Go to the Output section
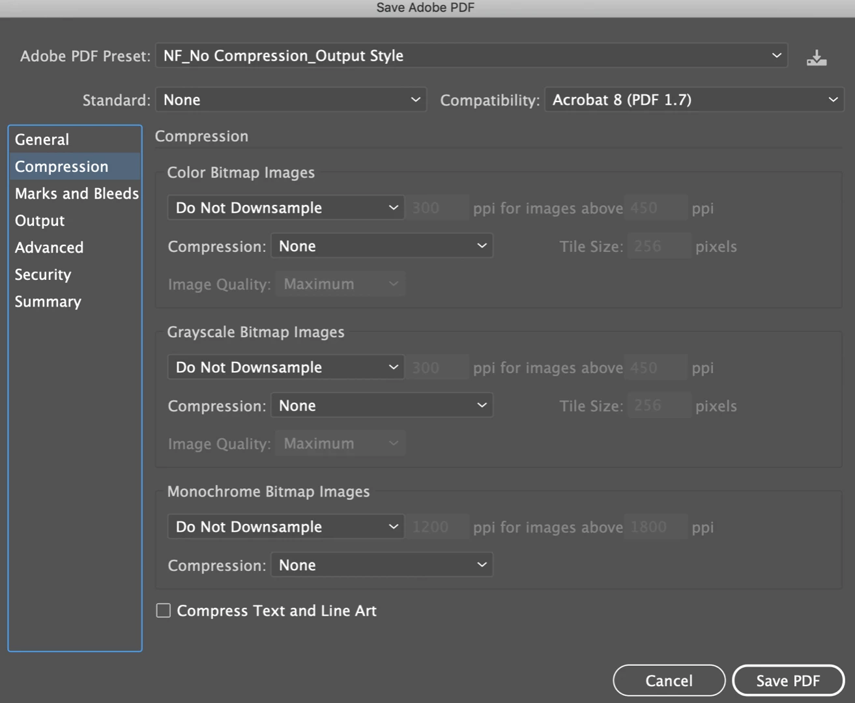 click(x=75, y=221)
